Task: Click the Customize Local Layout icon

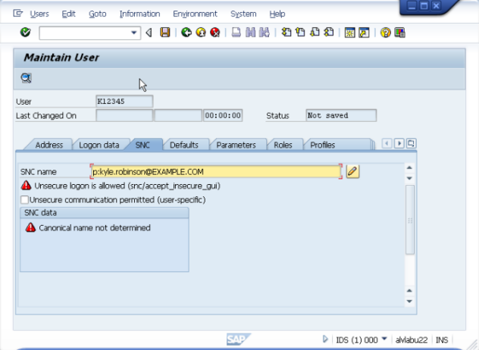Action: (x=399, y=33)
